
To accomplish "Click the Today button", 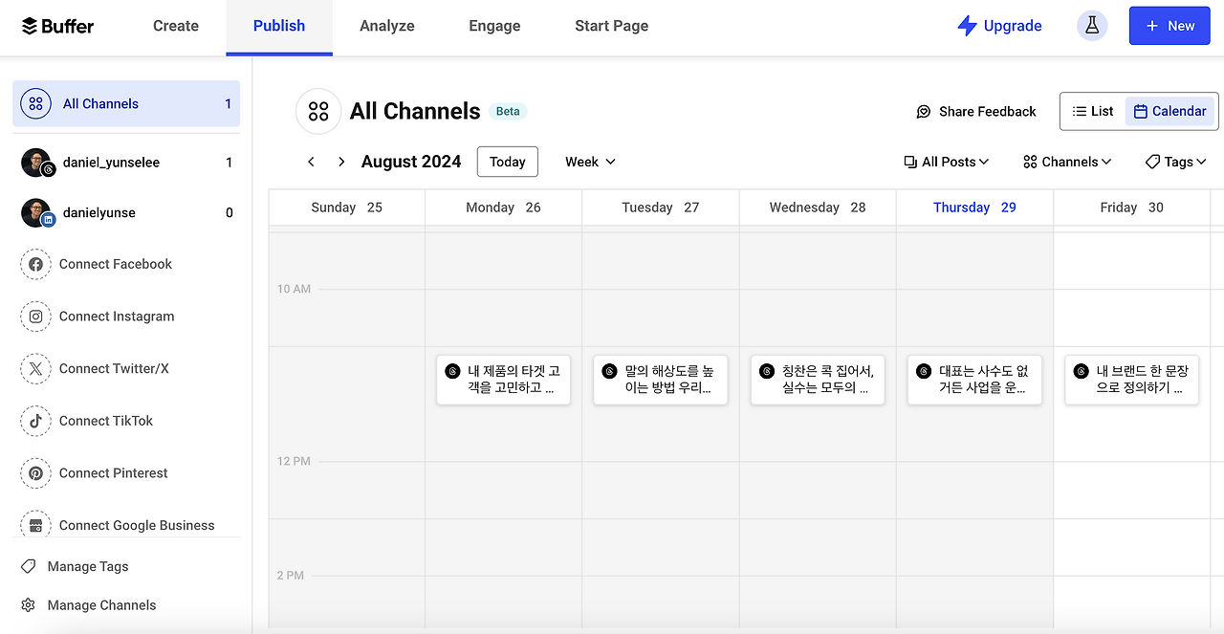I will pos(507,162).
